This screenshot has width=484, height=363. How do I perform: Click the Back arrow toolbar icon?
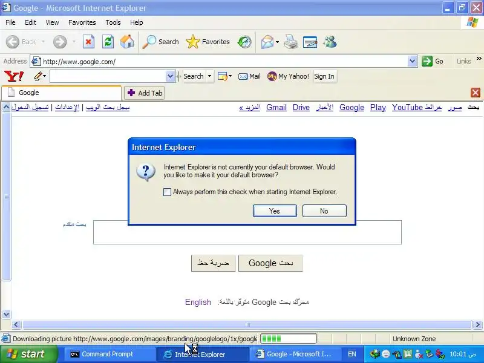click(13, 42)
